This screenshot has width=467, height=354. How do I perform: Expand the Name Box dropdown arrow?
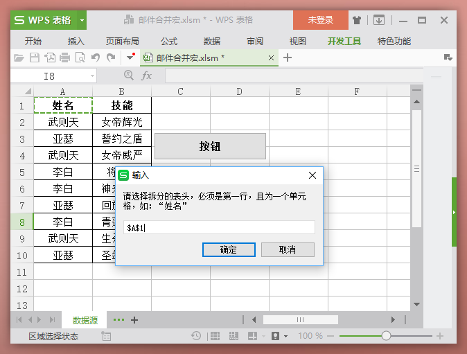93,76
